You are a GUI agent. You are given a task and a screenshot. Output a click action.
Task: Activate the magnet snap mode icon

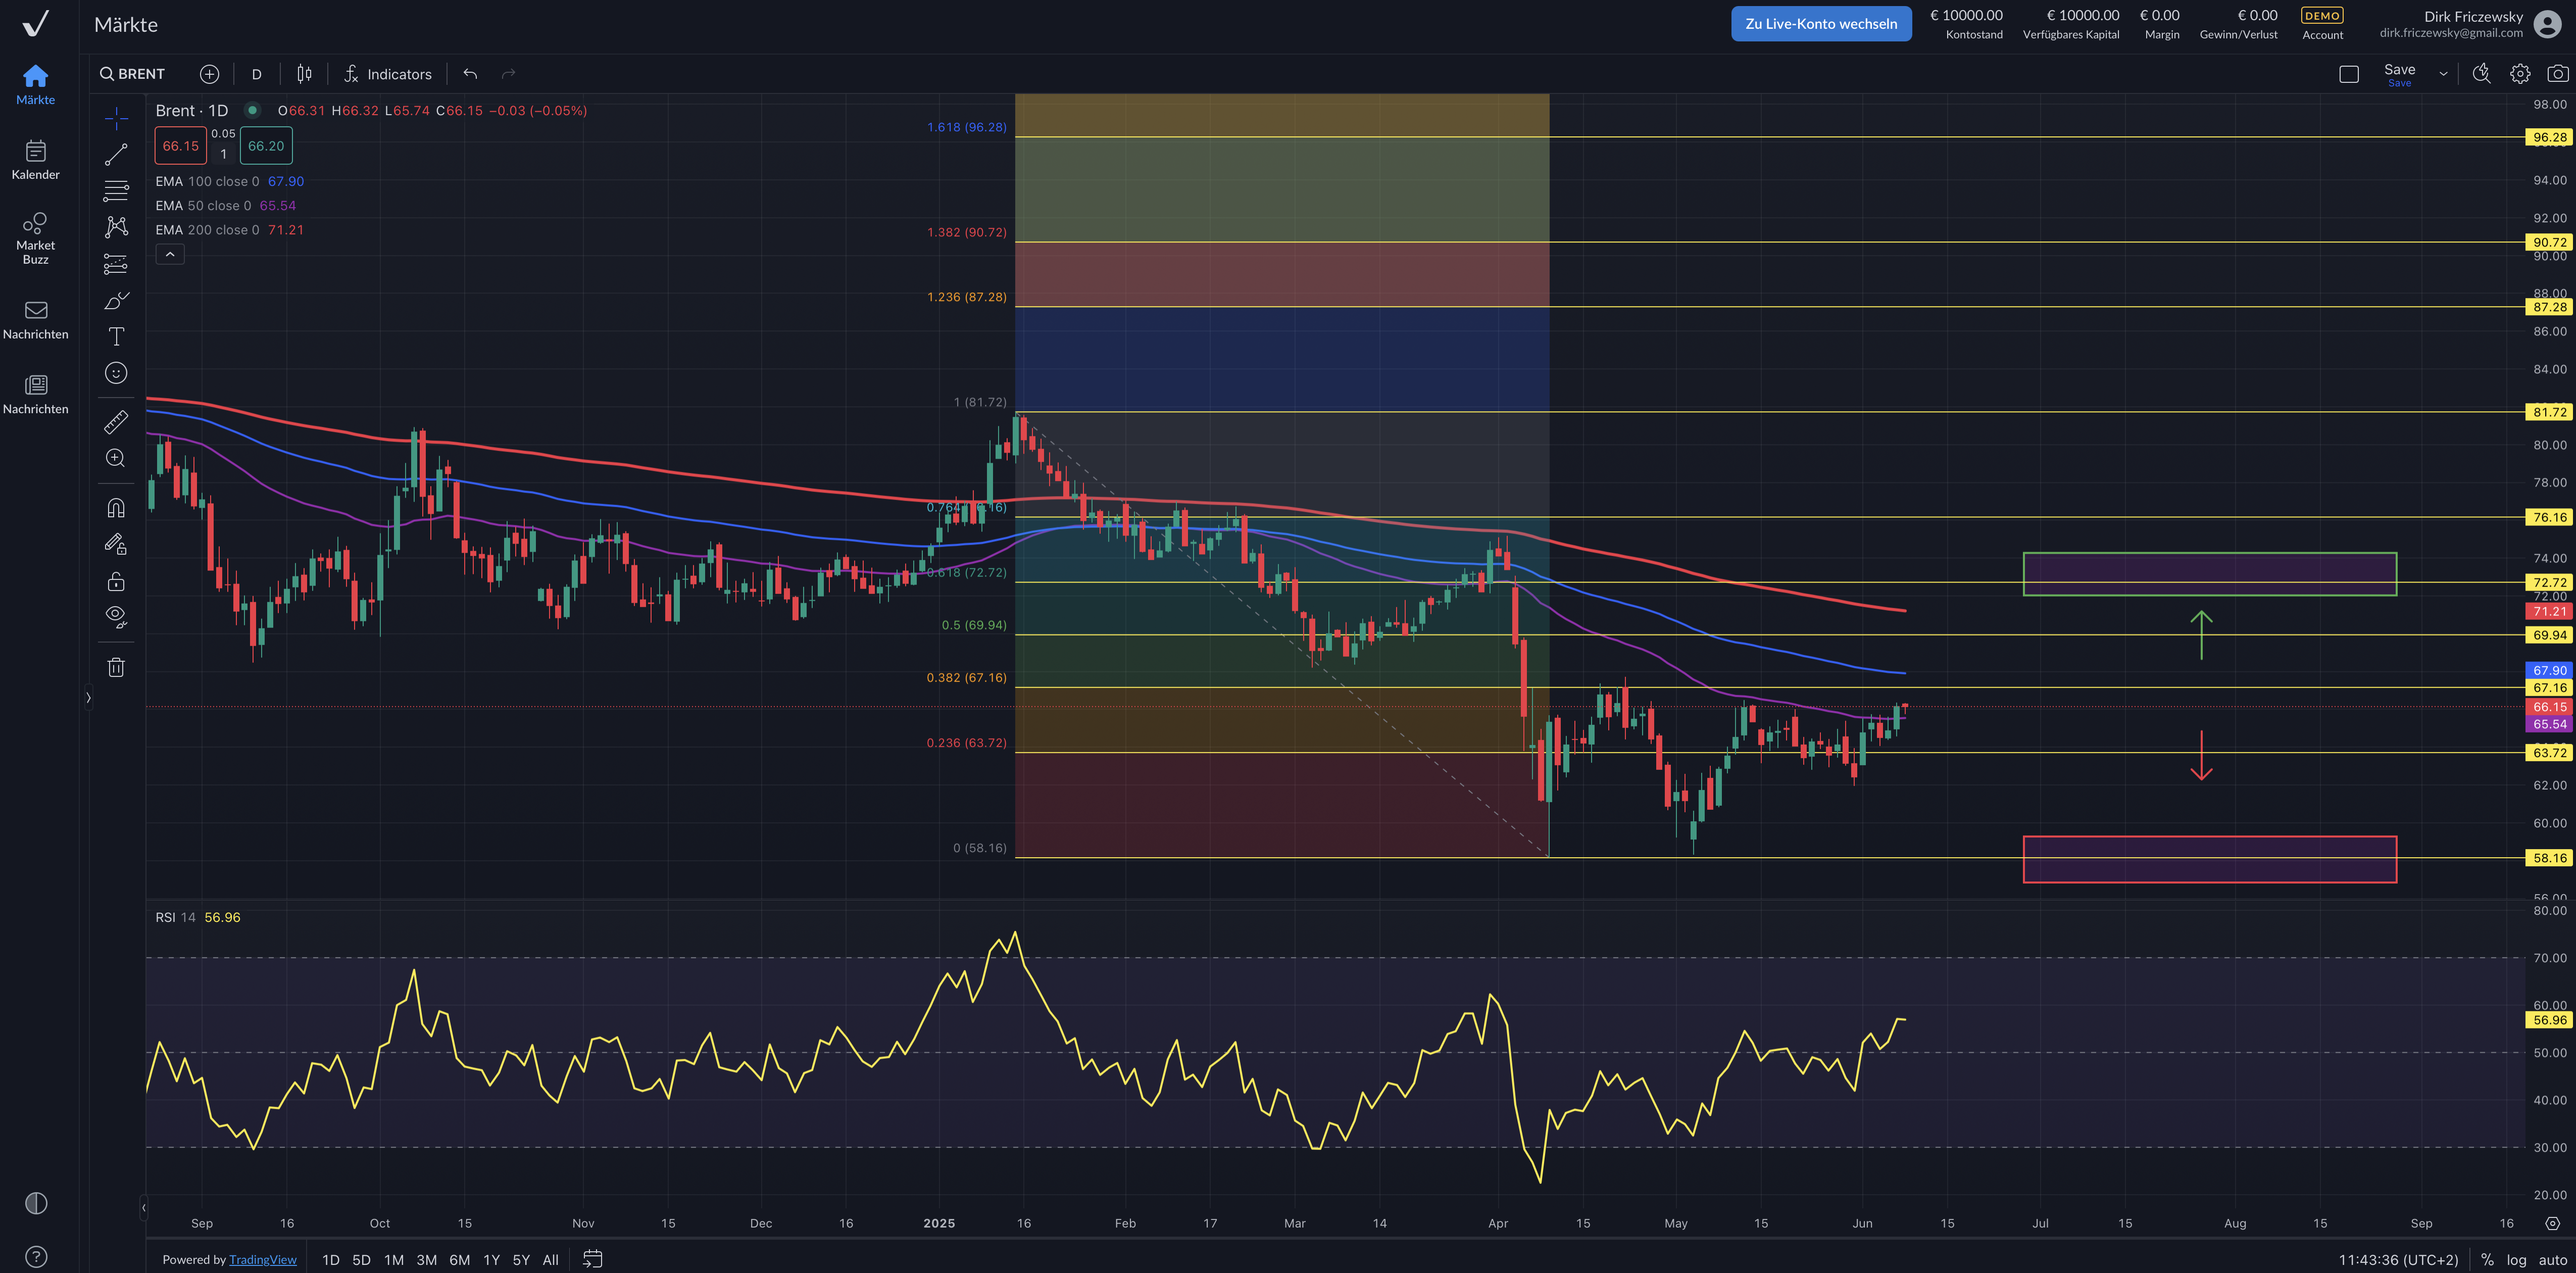116,508
